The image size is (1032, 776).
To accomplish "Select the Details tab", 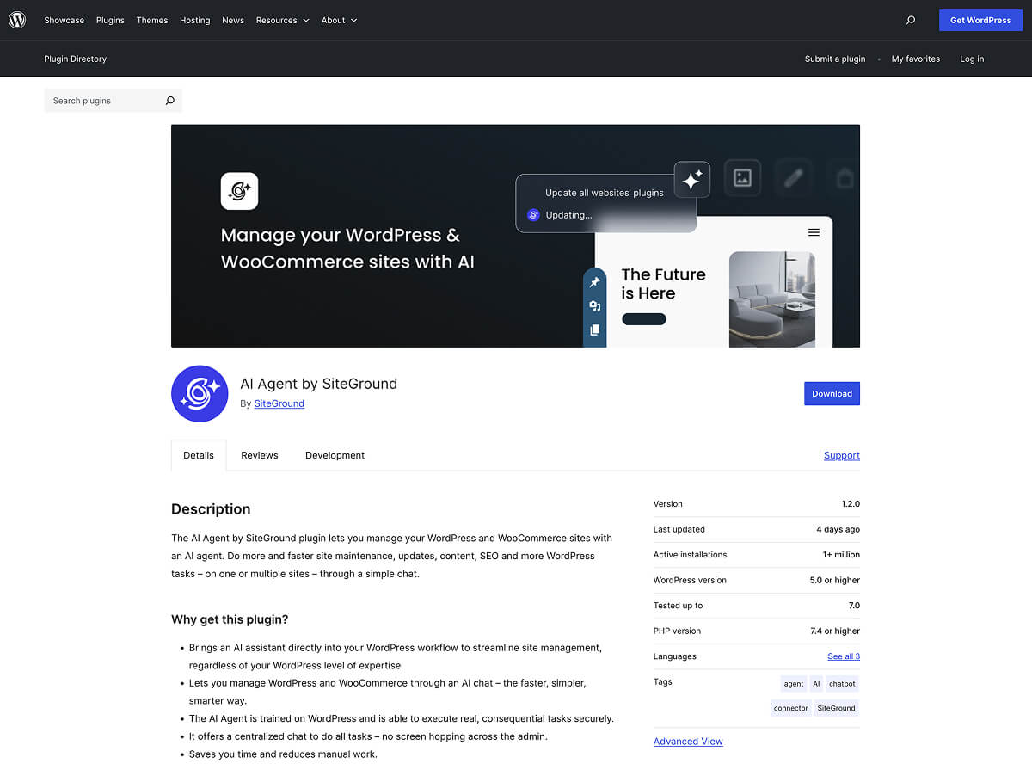I will coord(199,455).
